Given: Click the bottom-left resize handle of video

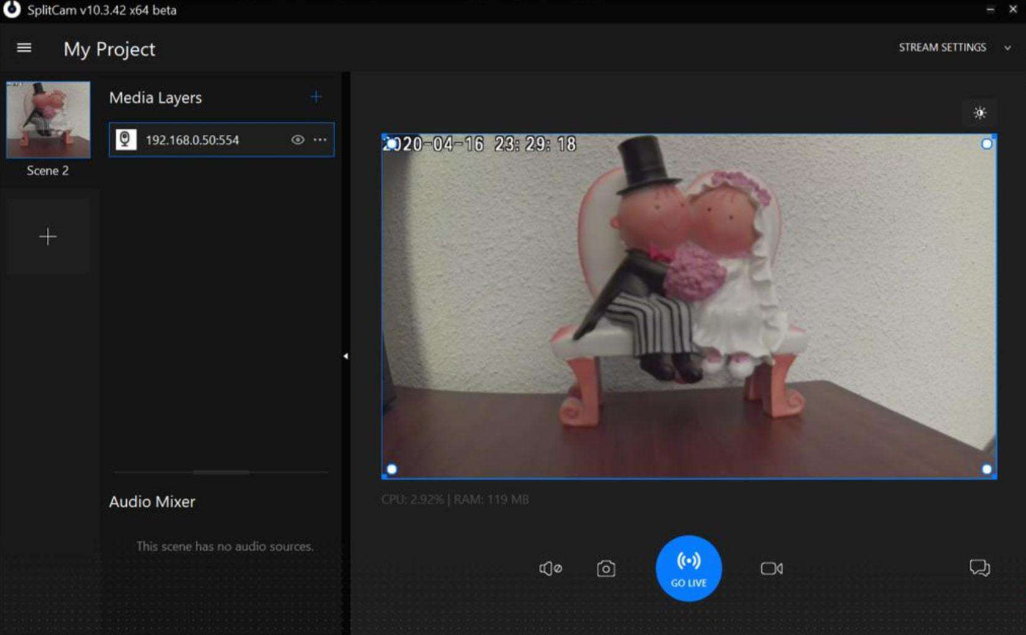Looking at the screenshot, I should [x=392, y=469].
